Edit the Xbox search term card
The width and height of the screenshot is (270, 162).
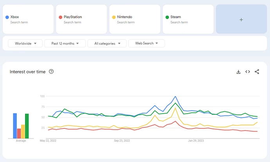tap(28, 19)
